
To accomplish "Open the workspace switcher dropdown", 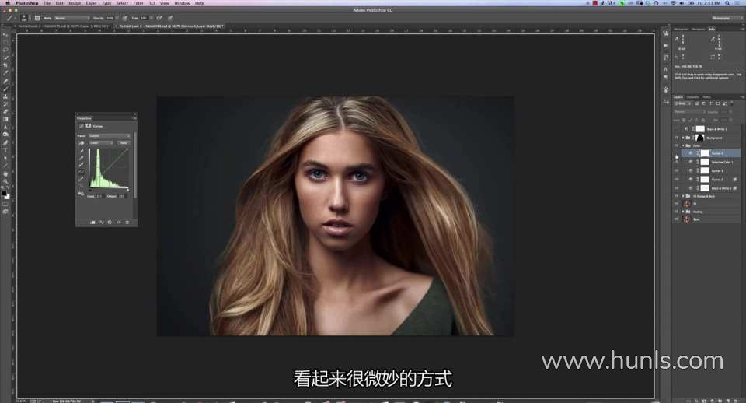I will tap(727, 18).
